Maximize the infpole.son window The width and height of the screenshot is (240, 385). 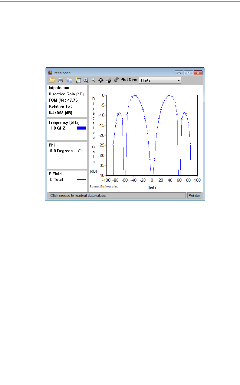pos(189,73)
